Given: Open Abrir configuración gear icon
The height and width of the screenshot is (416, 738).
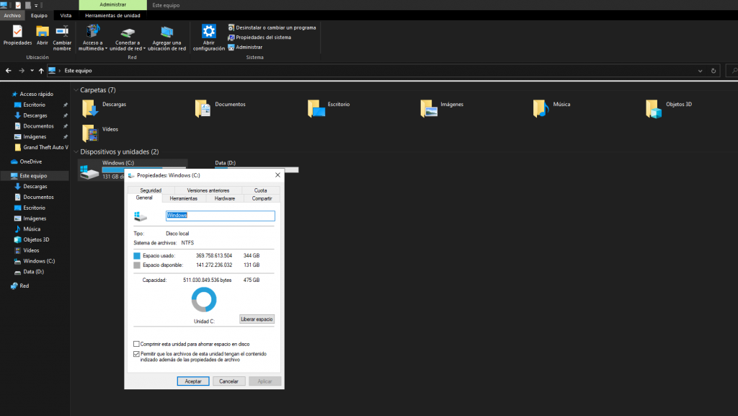Looking at the screenshot, I should (x=208, y=32).
